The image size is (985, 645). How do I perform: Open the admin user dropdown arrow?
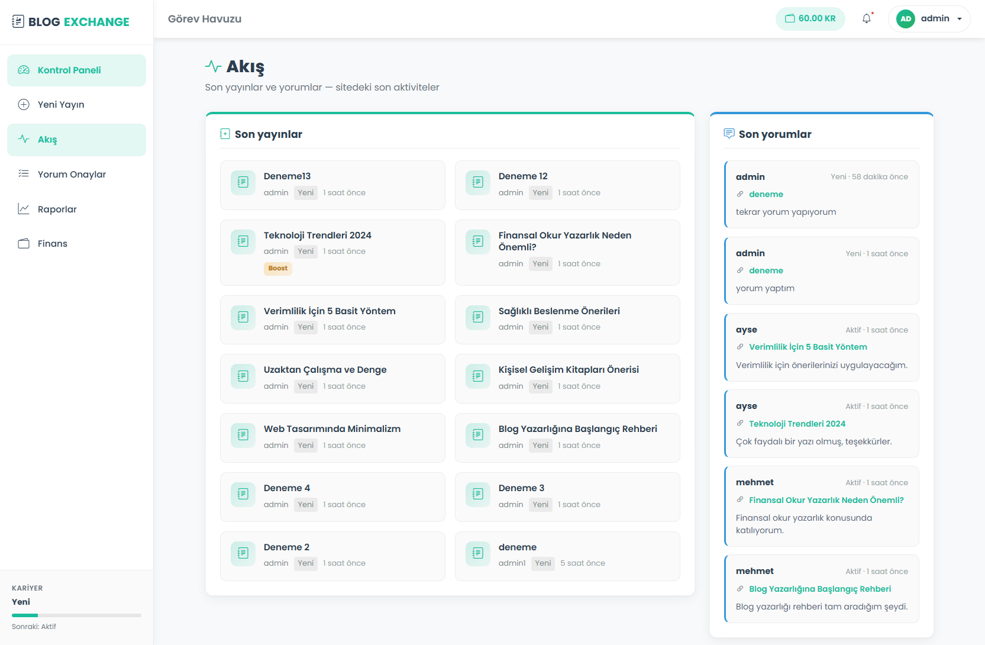[960, 19]
